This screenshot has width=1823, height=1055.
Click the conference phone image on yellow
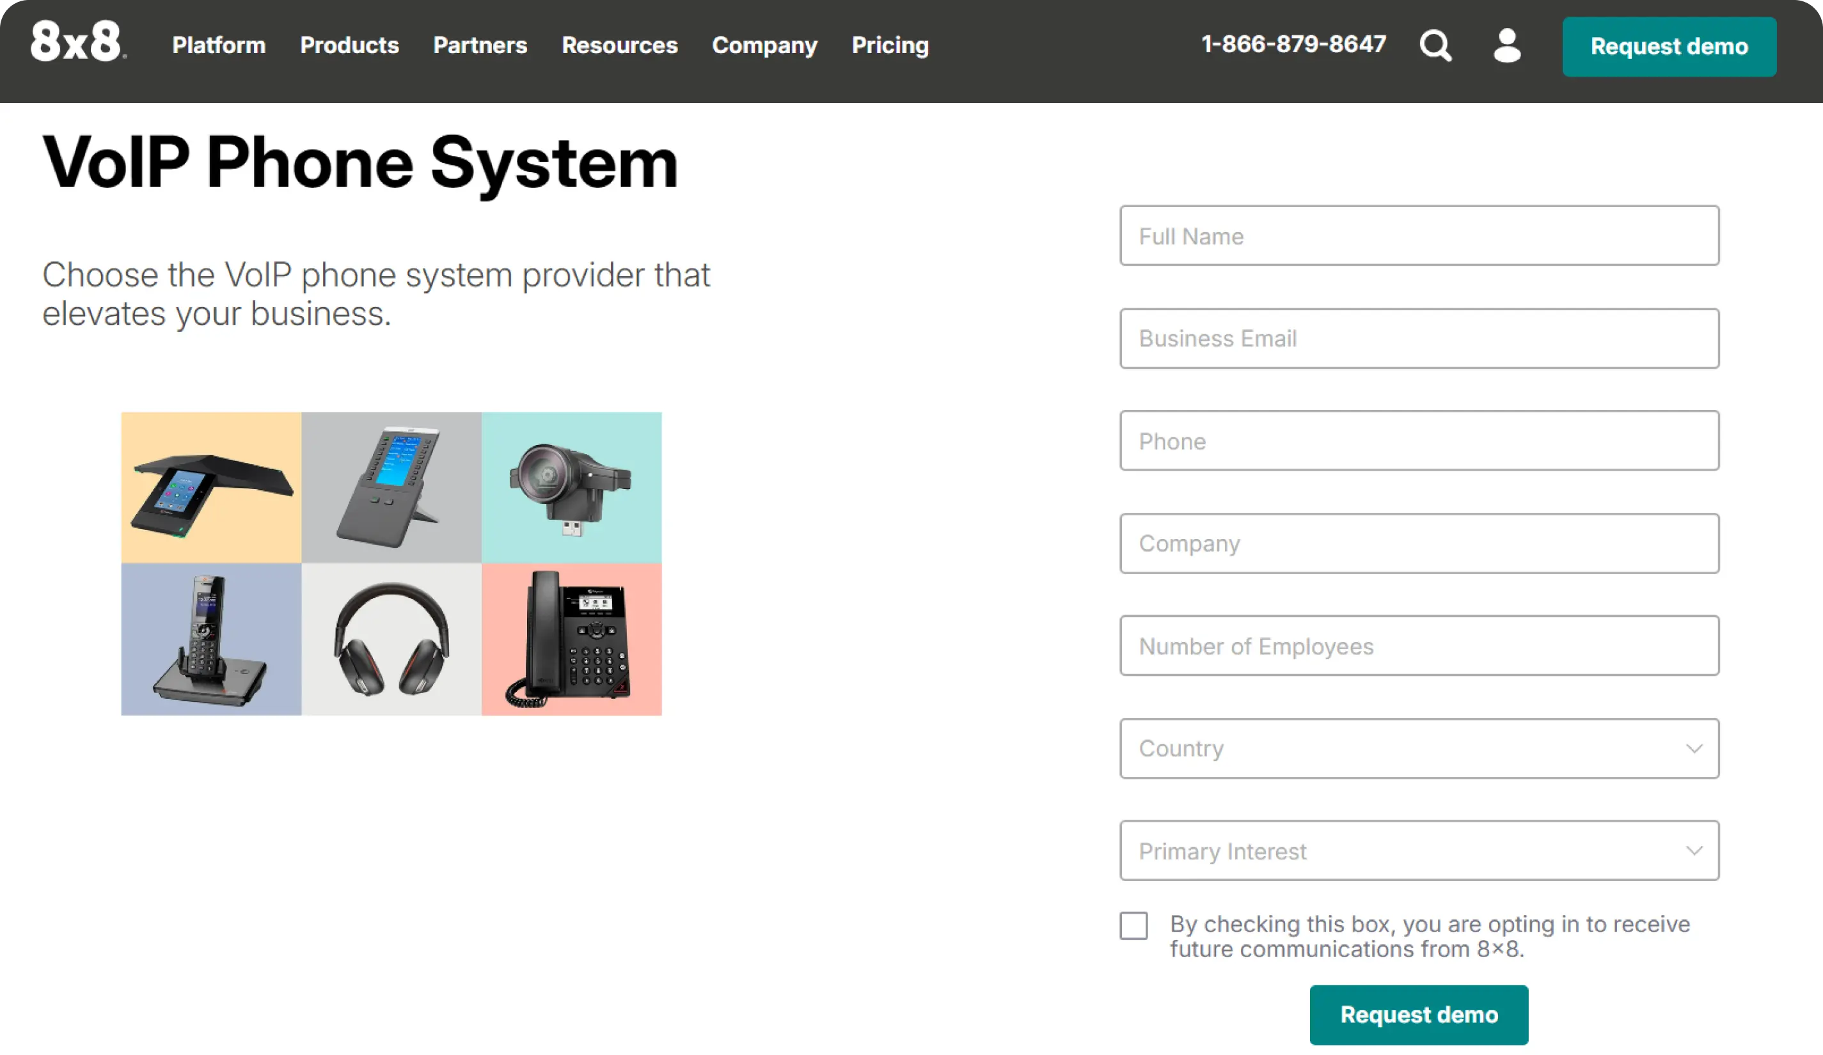tap(211, 487)
